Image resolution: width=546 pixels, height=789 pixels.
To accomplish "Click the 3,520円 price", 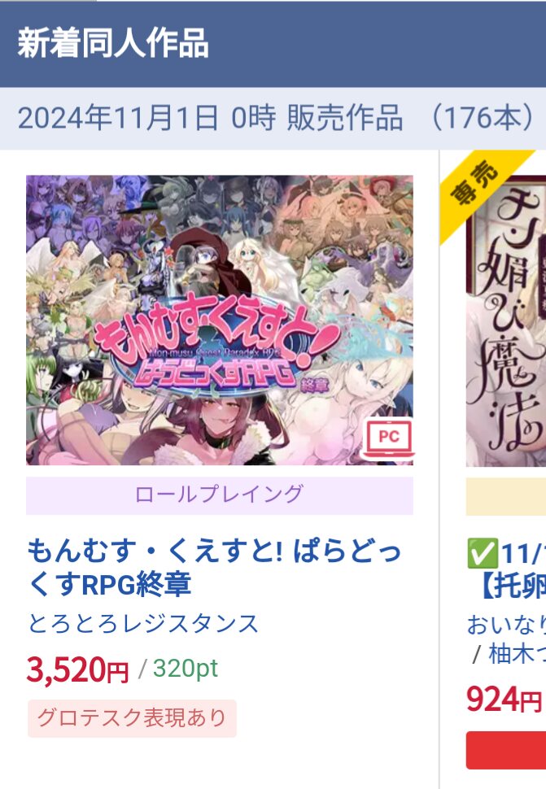I will click(78, 670).
